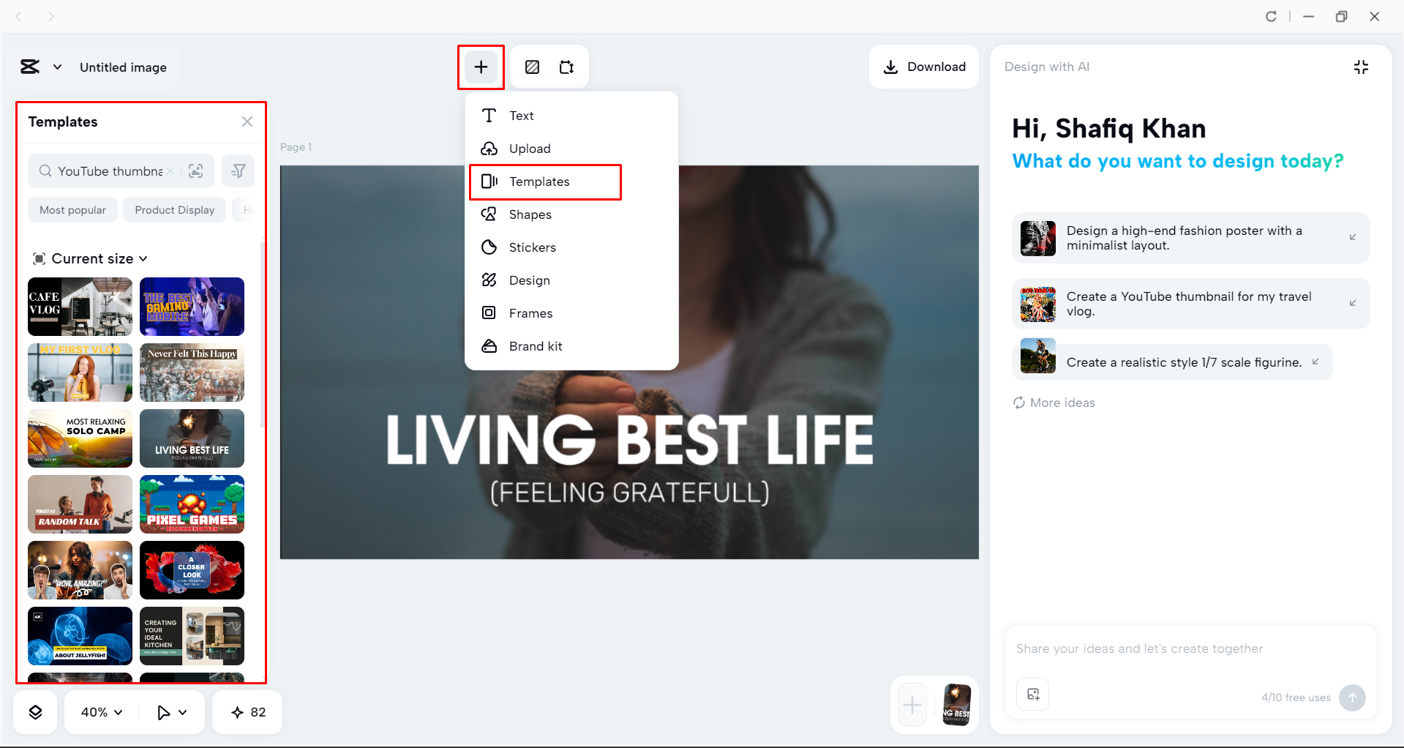This screenshot has height=748, width=1404.
Task: Select the Most popular filter chip
Action: click(72, 210)
